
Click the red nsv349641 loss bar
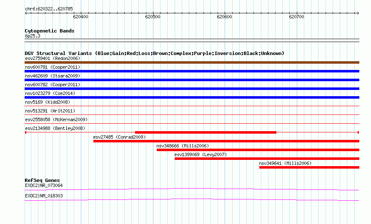(309, 167)
